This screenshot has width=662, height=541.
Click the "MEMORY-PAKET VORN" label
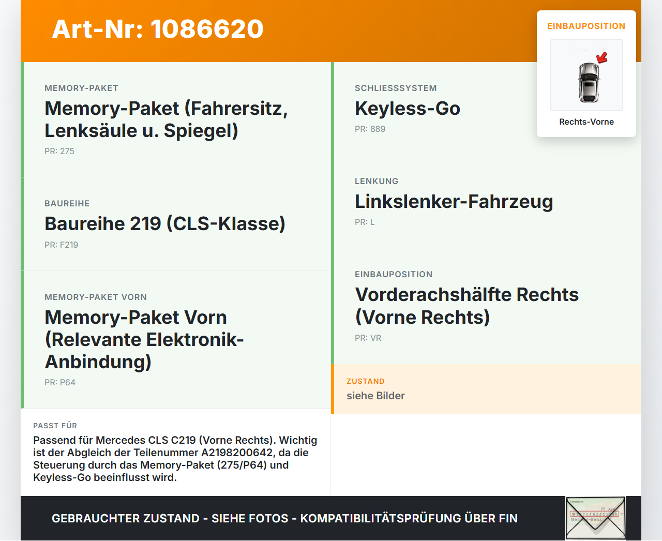point(96,297)
